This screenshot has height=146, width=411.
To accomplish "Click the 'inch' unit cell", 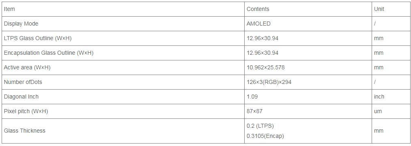I will (379, 97).
